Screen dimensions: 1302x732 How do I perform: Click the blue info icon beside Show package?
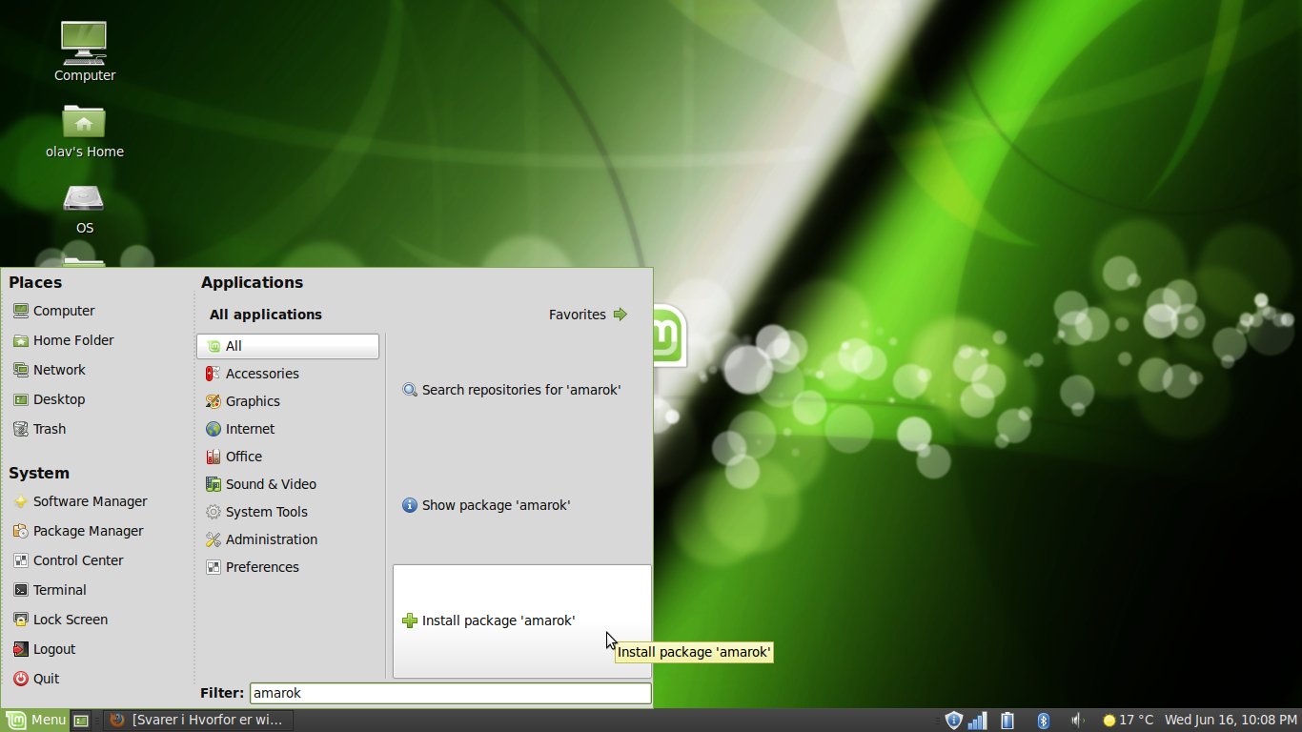click(410, 505)
